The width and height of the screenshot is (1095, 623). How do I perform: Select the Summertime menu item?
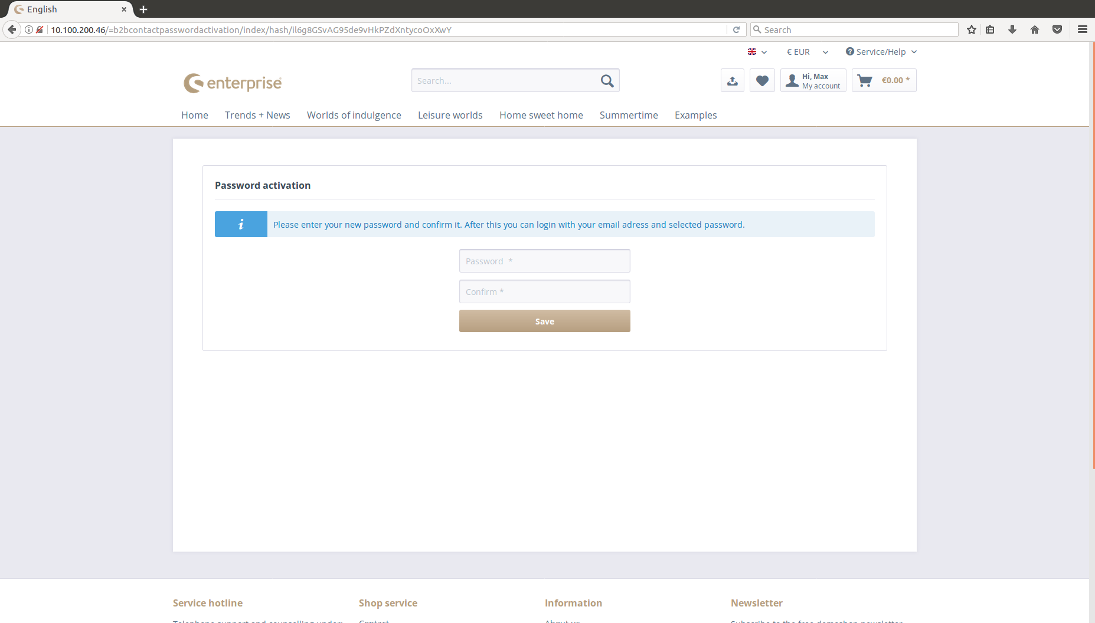[628, 115]
